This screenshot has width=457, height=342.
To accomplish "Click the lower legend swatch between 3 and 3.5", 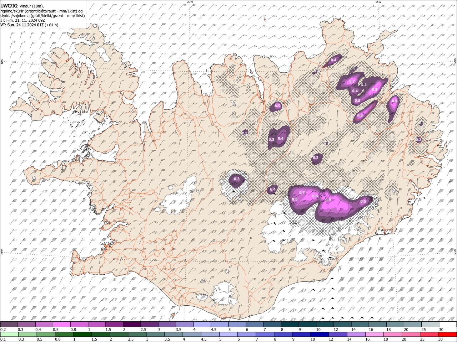I will tap(155, 334).
